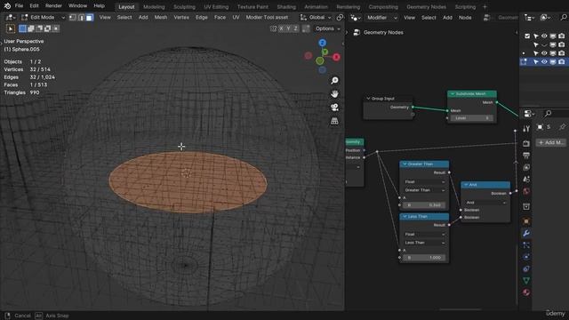Open the node editor Node menu
This screenshot has height=320, width=569.
[465, 18]
